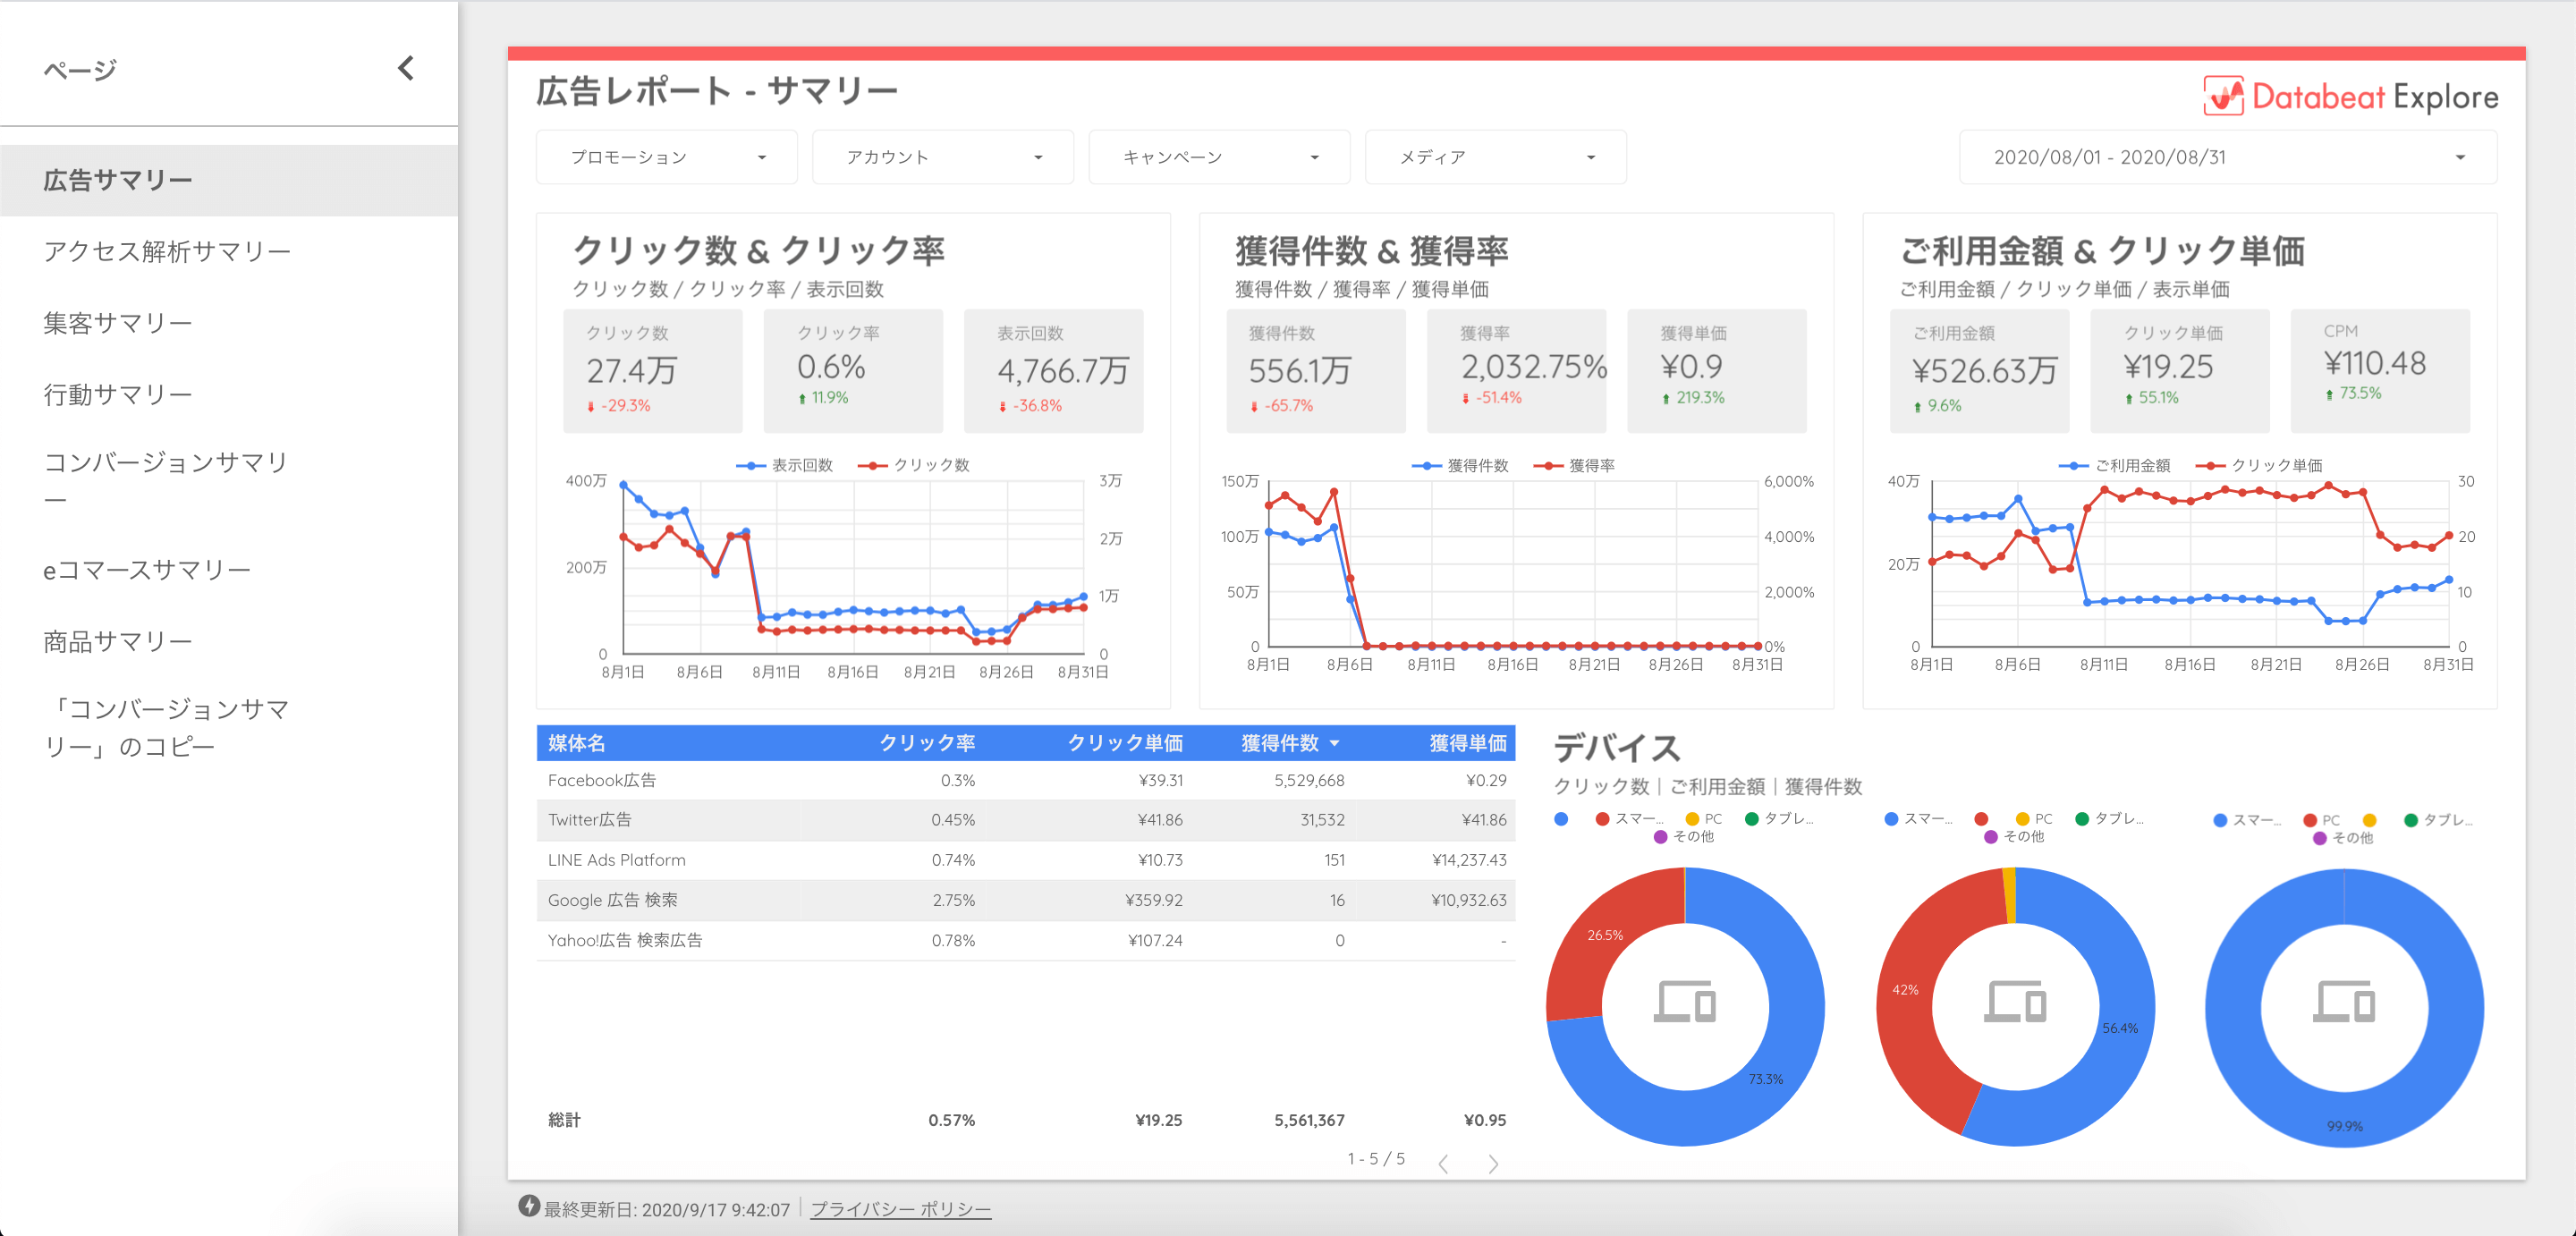
Task: Click the lightning data freshness icon
Action: 529,1206
